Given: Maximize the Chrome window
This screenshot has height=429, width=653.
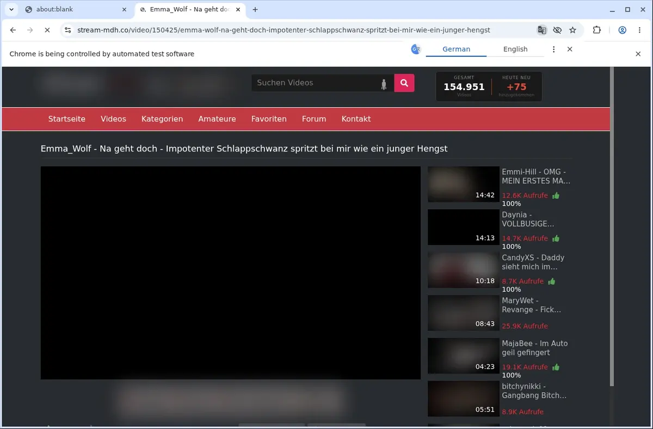Looking at the screenshot, I should (627, 9).
